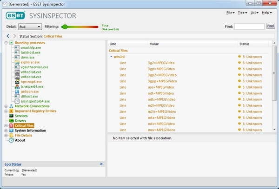
Task: Click the explorer.exe folder icon
Action: [x=17, y=62]
